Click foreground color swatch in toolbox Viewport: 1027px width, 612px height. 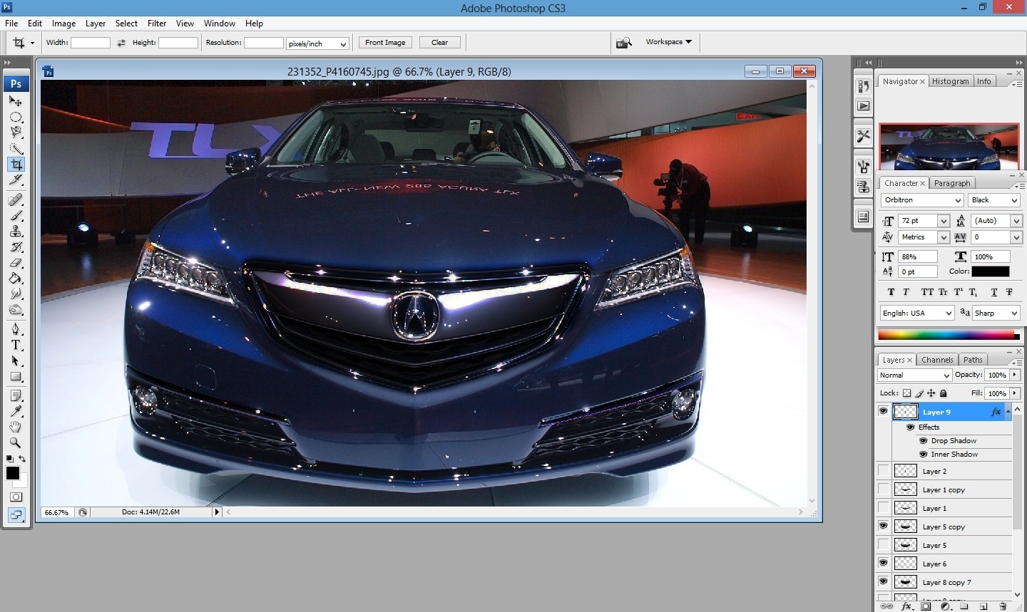(12, 473)
